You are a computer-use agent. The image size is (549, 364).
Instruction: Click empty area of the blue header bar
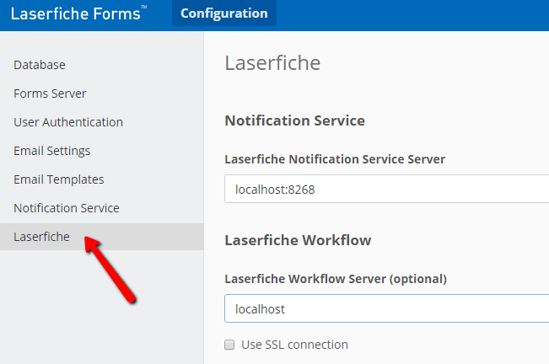tap(413, 15)
